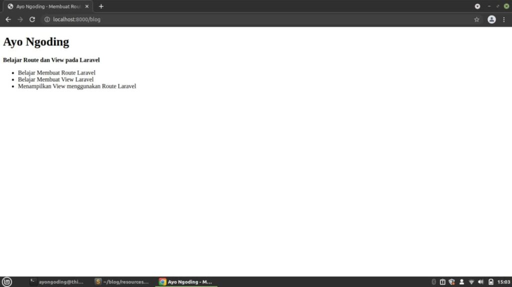
Task: Click the Ayo Ngoding page heading
Action: click(36, 42)
